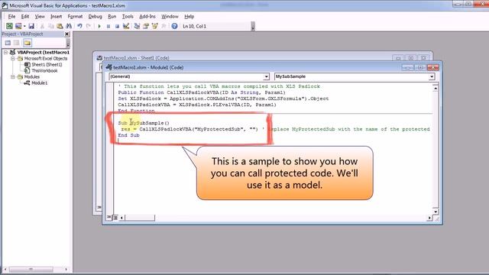Click code horizontal scrollbar left arrow
Image resolution: width=489 pixels, height=275 pixels.
pyautogui.click(x=121, y=218)
